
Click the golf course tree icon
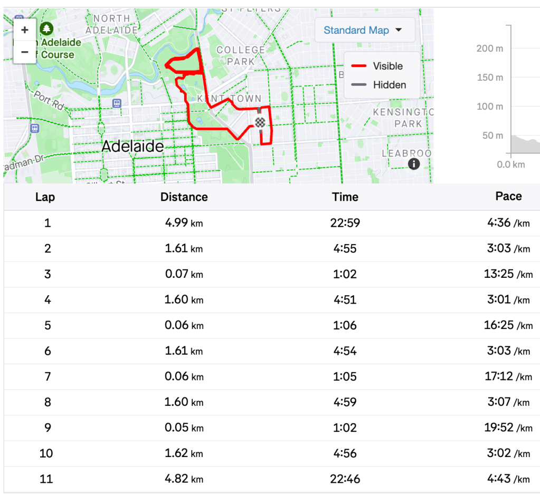click(x=46, y=28)
